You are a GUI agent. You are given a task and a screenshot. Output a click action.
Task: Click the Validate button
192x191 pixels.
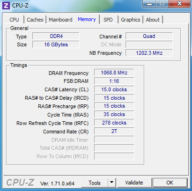click(134, 183)
